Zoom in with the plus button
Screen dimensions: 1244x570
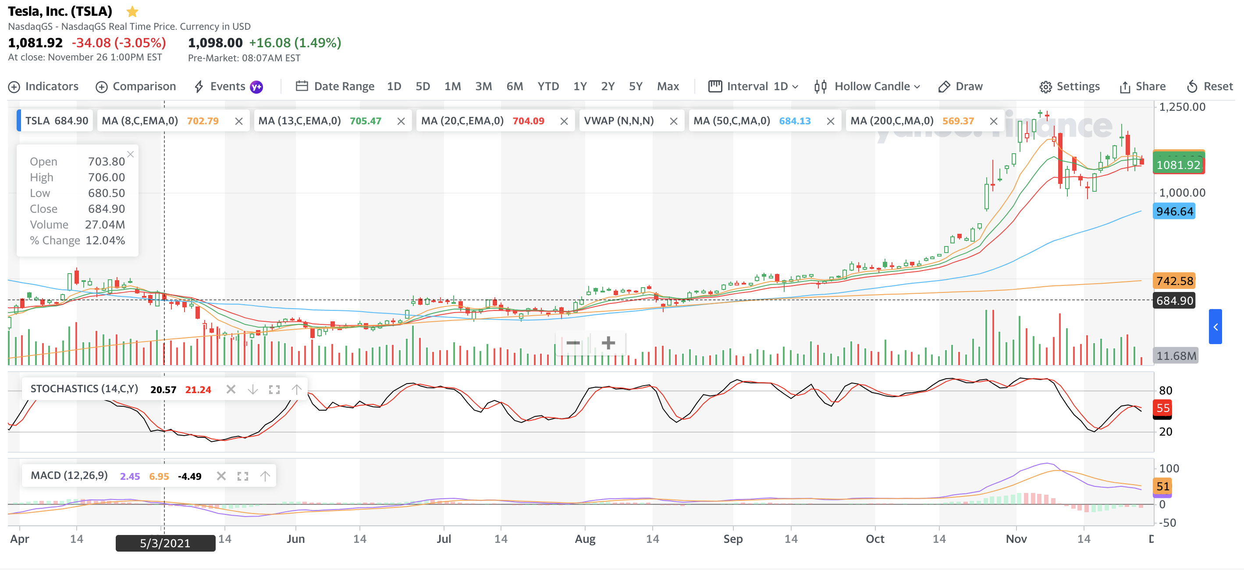tap(608, 343)
